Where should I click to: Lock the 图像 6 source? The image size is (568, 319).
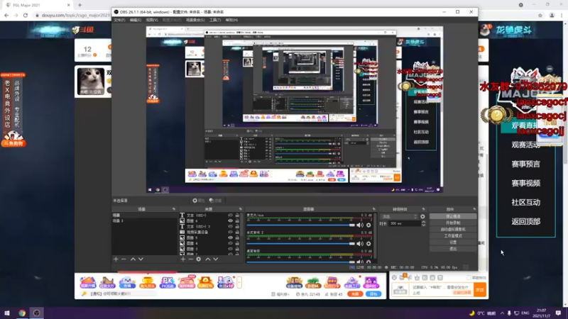pyautogui.click(x=237, y=220)
